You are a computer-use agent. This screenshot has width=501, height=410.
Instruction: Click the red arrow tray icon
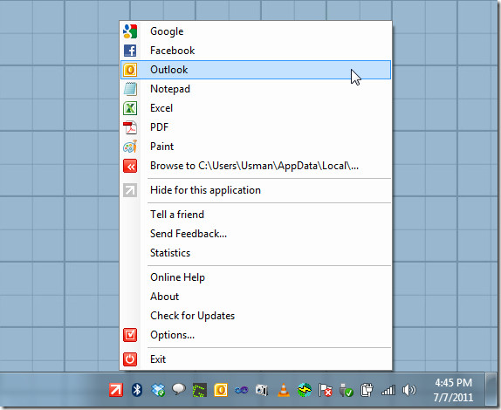[116, 390]
